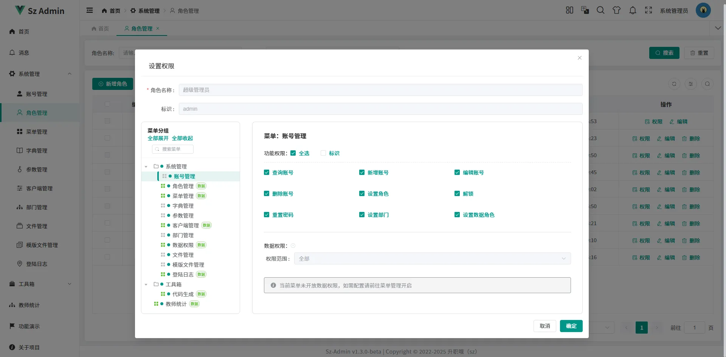Toggle fullscreen mode icon
Image resolution: width=726 pixels, height=357 pixels.
click(x=648, y=11)
